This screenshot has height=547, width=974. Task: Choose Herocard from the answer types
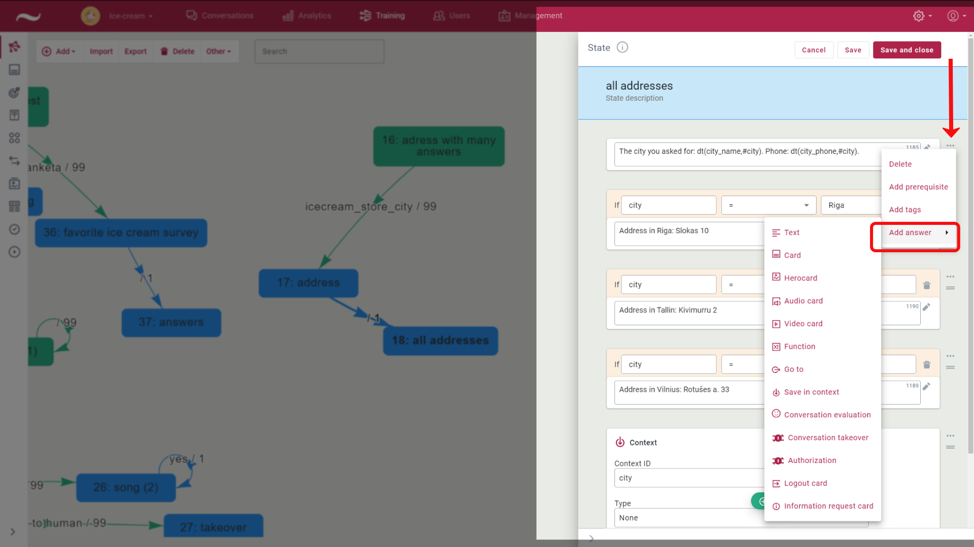(801, 278)
